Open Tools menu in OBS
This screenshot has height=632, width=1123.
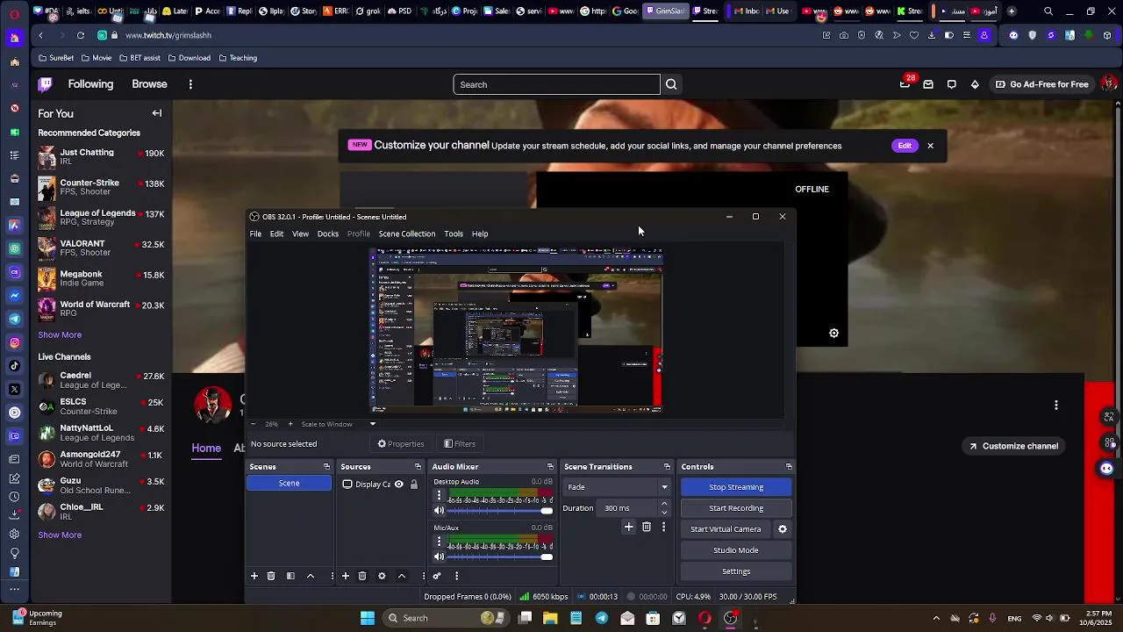(454, 233)
